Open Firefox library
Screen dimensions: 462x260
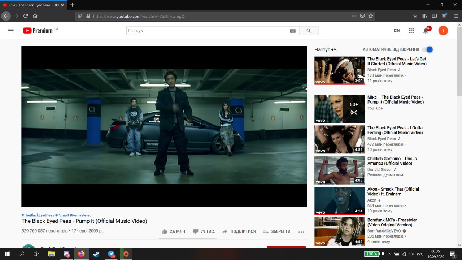425,16
